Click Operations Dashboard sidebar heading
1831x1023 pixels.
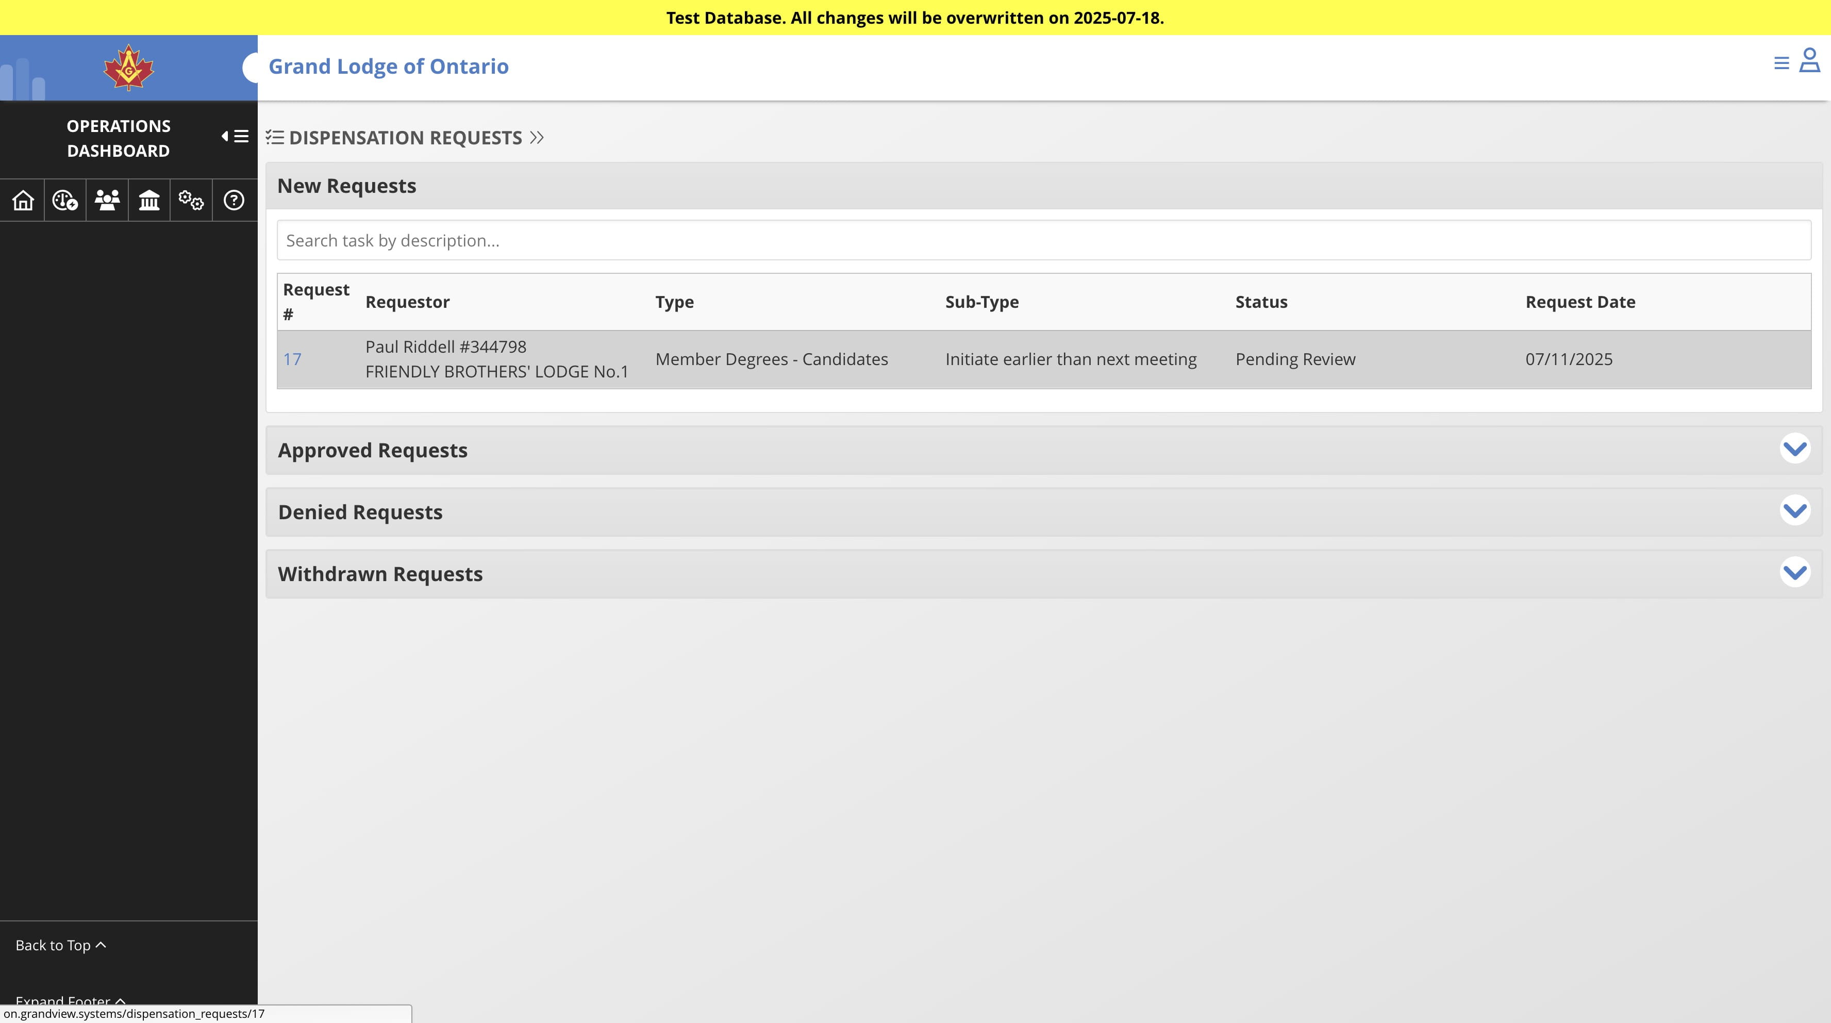(x=118, y=138)
